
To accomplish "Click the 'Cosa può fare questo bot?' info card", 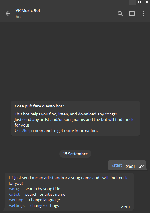I will [75, 118].
